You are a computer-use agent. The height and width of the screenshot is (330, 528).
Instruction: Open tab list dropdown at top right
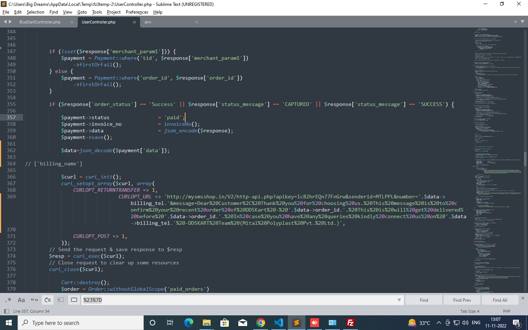point(522,22)
